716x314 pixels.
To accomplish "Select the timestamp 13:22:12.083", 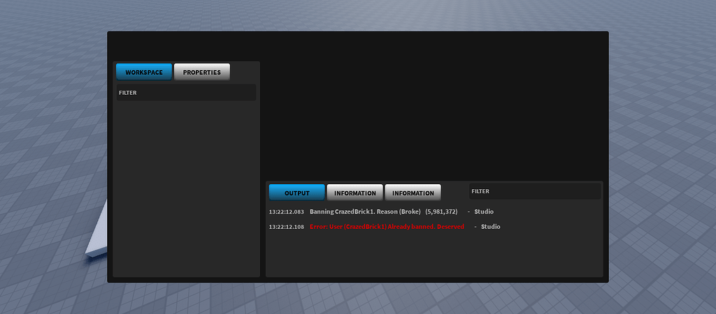I will tap(286, 212).
